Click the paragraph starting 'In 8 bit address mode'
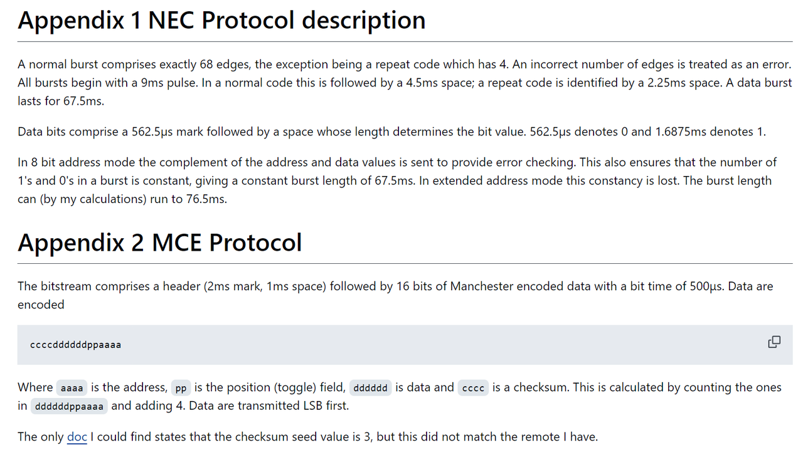803x450 pixels. tap(397, 181)
